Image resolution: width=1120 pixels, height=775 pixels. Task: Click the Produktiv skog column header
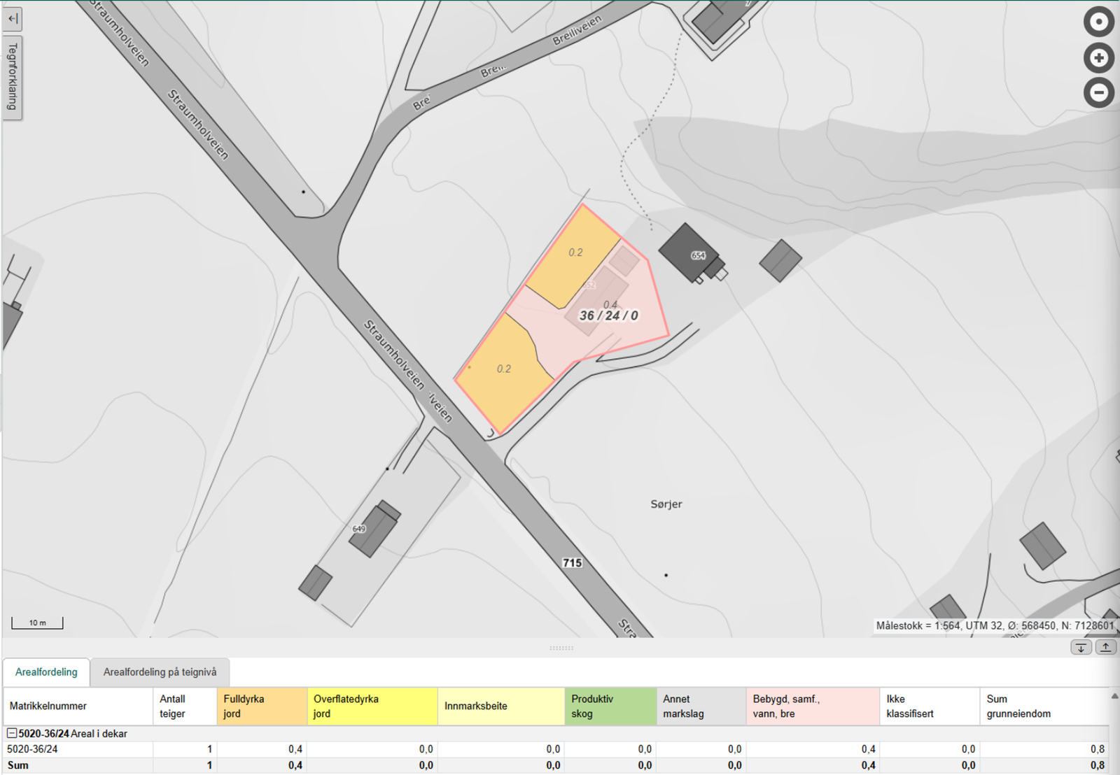pyautogui.click(x=610, y=706)
